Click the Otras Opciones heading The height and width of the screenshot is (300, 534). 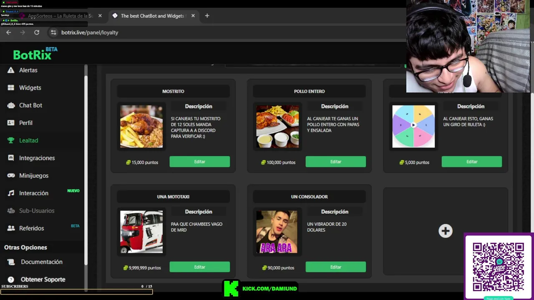[x=25, y=247]
